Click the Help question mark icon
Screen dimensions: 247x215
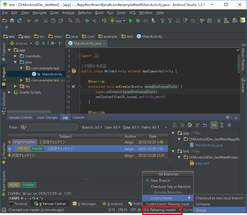point(6,28)
